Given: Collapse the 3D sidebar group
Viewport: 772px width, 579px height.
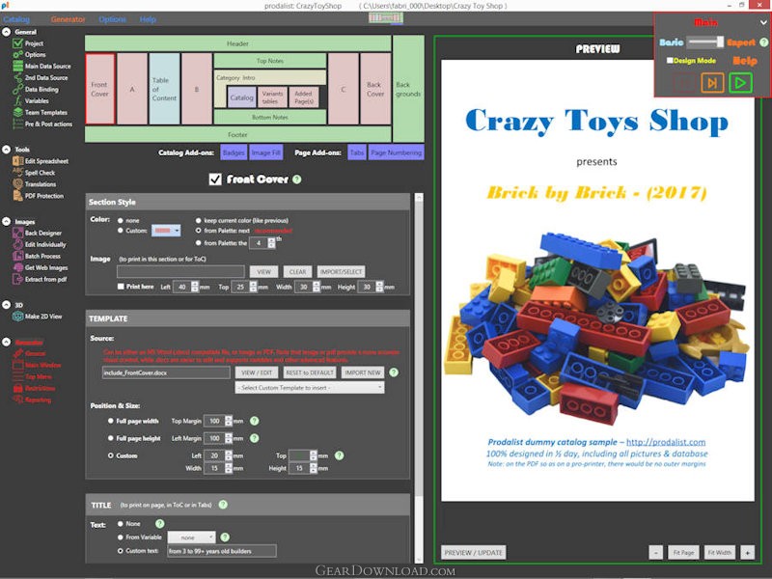Looking at the screenshot, I should (7, 305).
